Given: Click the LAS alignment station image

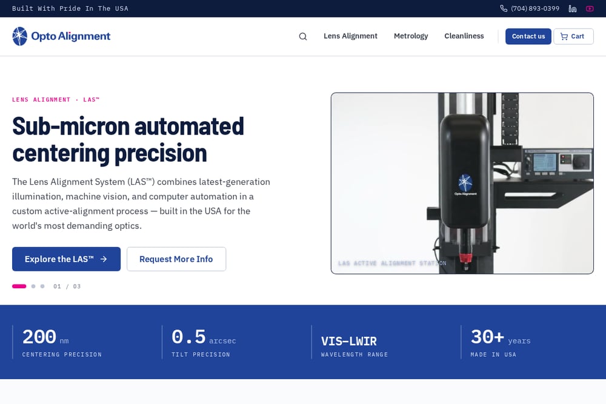Looking at the screenshot, I should pyautogui.click(x=462, y=184).
